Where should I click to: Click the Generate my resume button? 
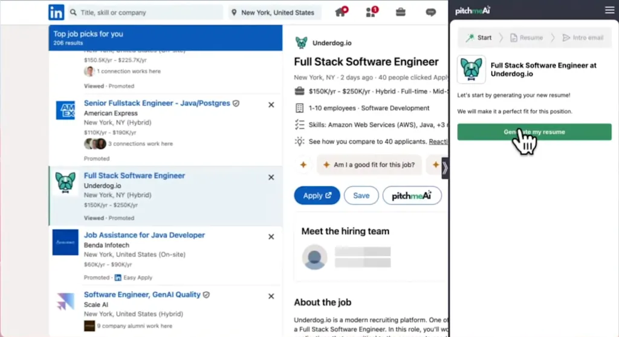click(534, 132)
